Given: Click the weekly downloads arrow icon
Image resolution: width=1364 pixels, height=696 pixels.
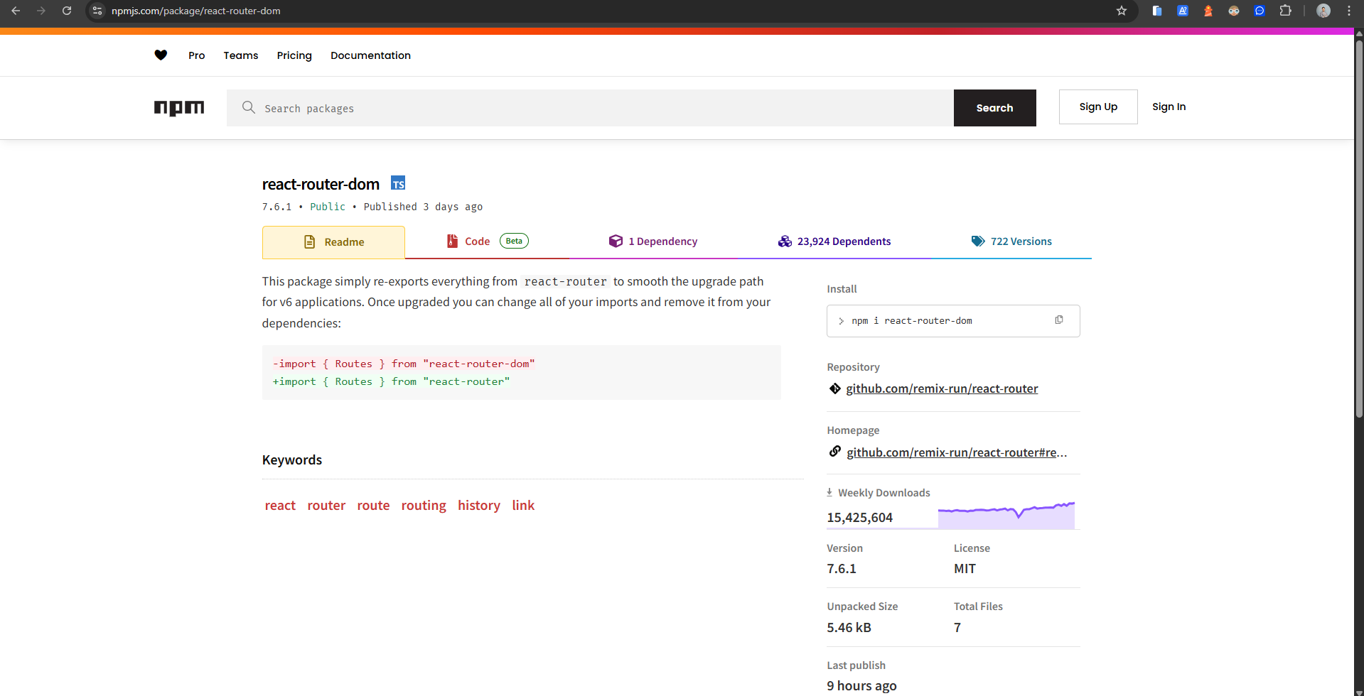Looking at the screenshot, I should (829, 492).
